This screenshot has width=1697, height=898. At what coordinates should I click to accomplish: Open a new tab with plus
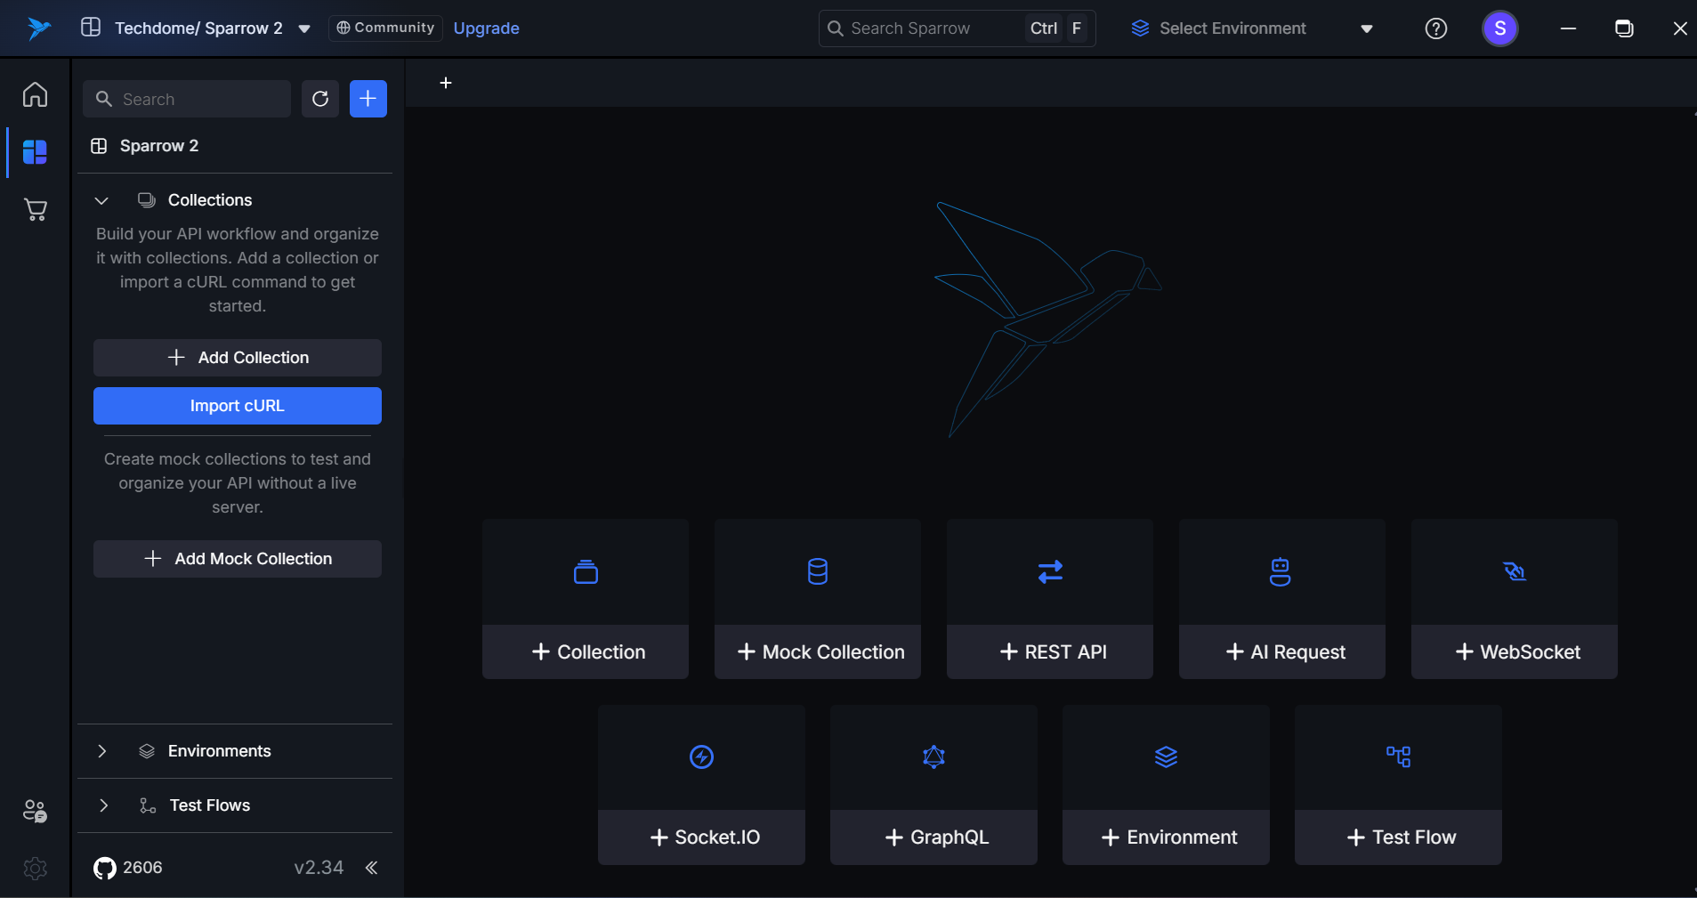point(446,83)
